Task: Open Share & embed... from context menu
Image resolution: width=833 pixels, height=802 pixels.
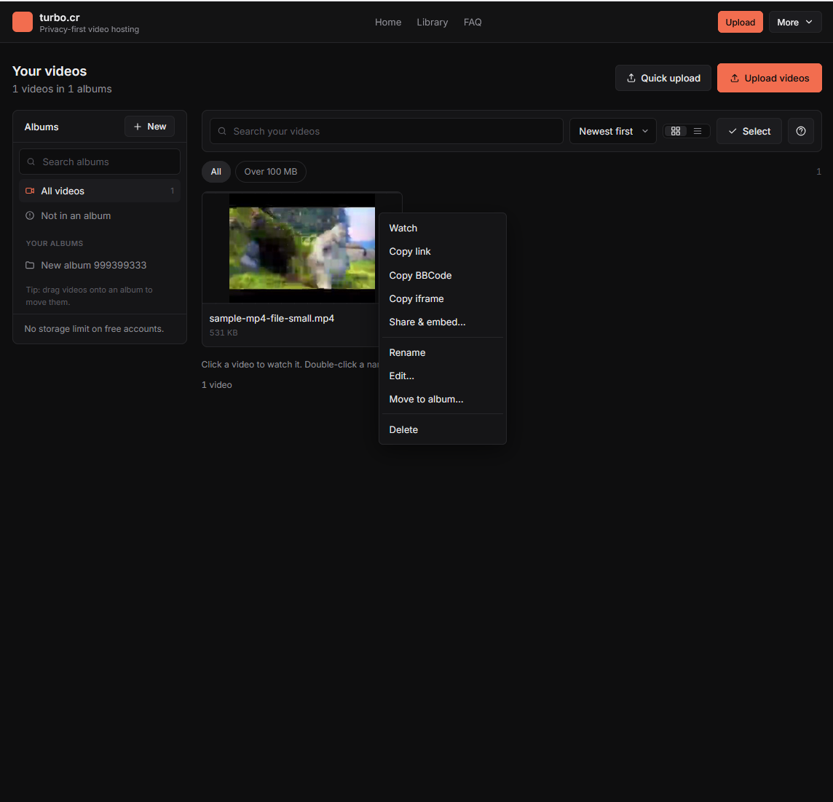Action: tap(442, 322)
